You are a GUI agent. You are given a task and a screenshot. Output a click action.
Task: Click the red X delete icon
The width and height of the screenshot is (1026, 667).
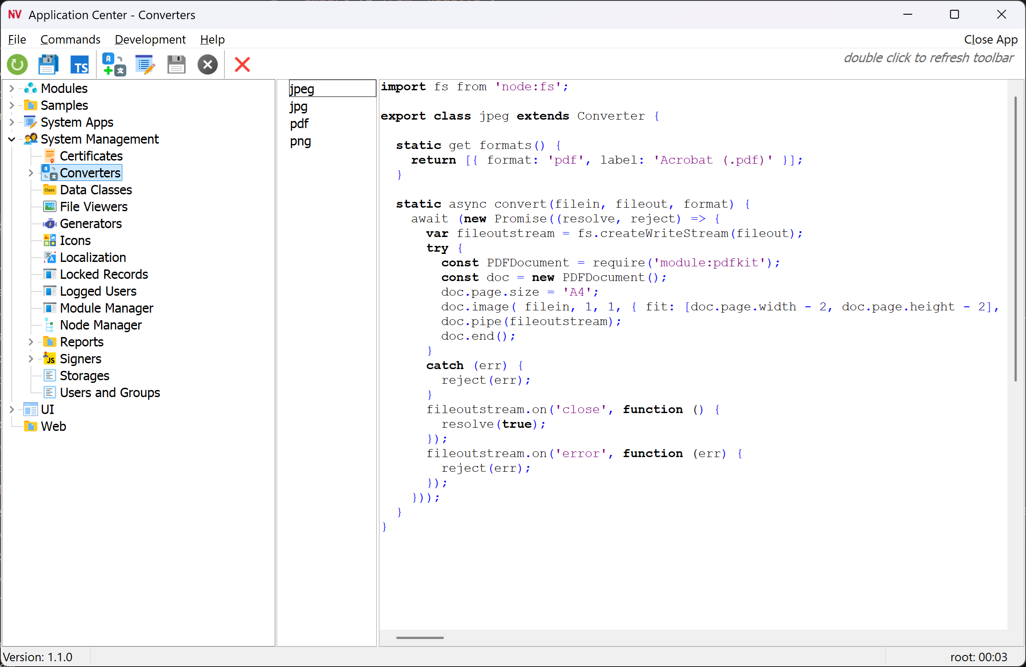pyautogui.click(x=242, y=65)
